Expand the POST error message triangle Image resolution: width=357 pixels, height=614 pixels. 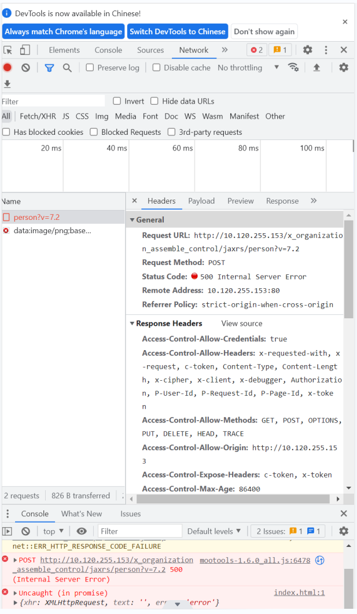pyautogui.click(x=15, y=560)
